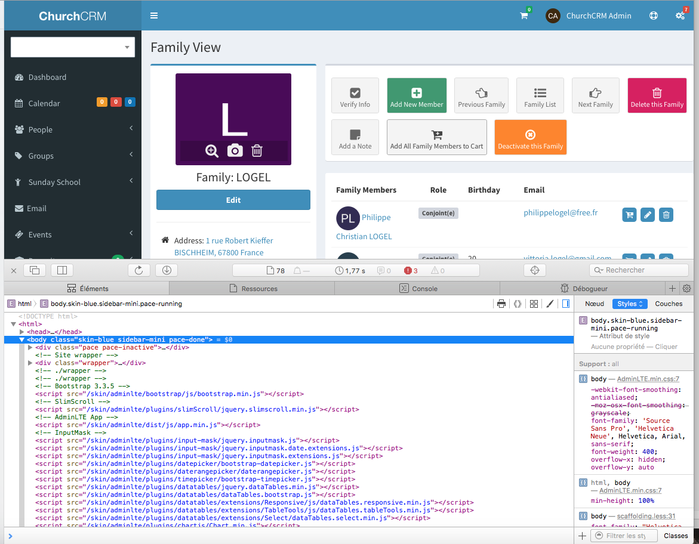Open the shopping cart icon in header
This screenshot has width=699, height=544.
(524, 16)
